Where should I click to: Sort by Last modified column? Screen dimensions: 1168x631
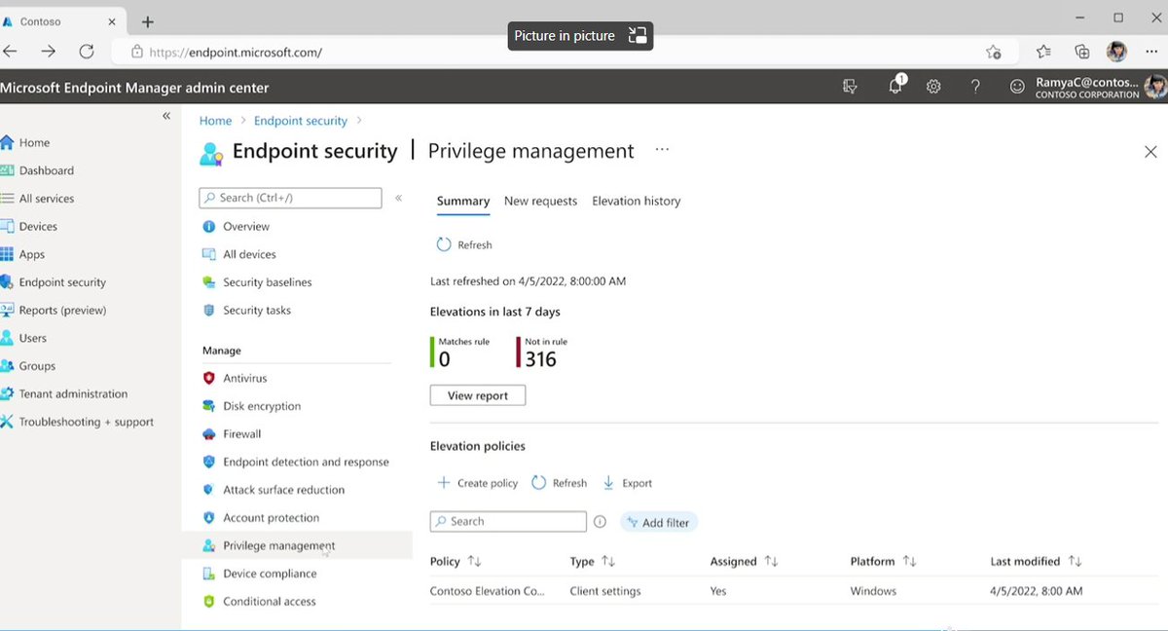click(x=1036, y=562)
